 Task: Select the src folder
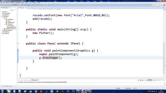[6, 18]
